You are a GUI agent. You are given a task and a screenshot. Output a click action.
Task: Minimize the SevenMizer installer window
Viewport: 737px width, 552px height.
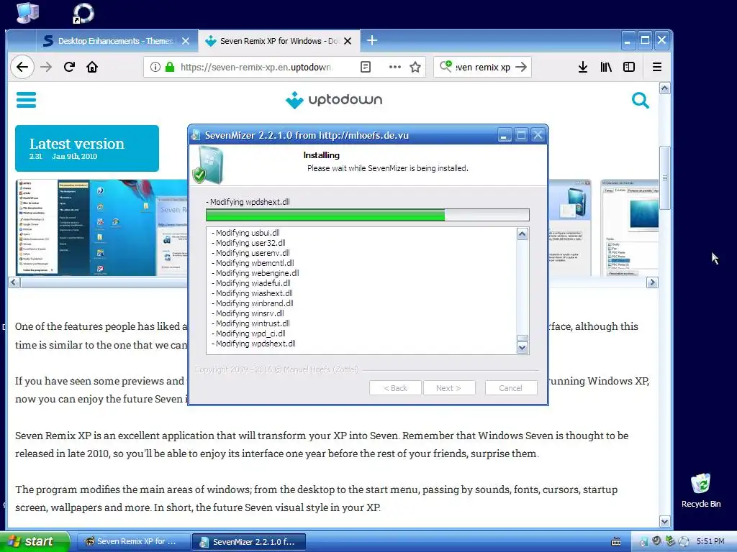coord(505,136)
